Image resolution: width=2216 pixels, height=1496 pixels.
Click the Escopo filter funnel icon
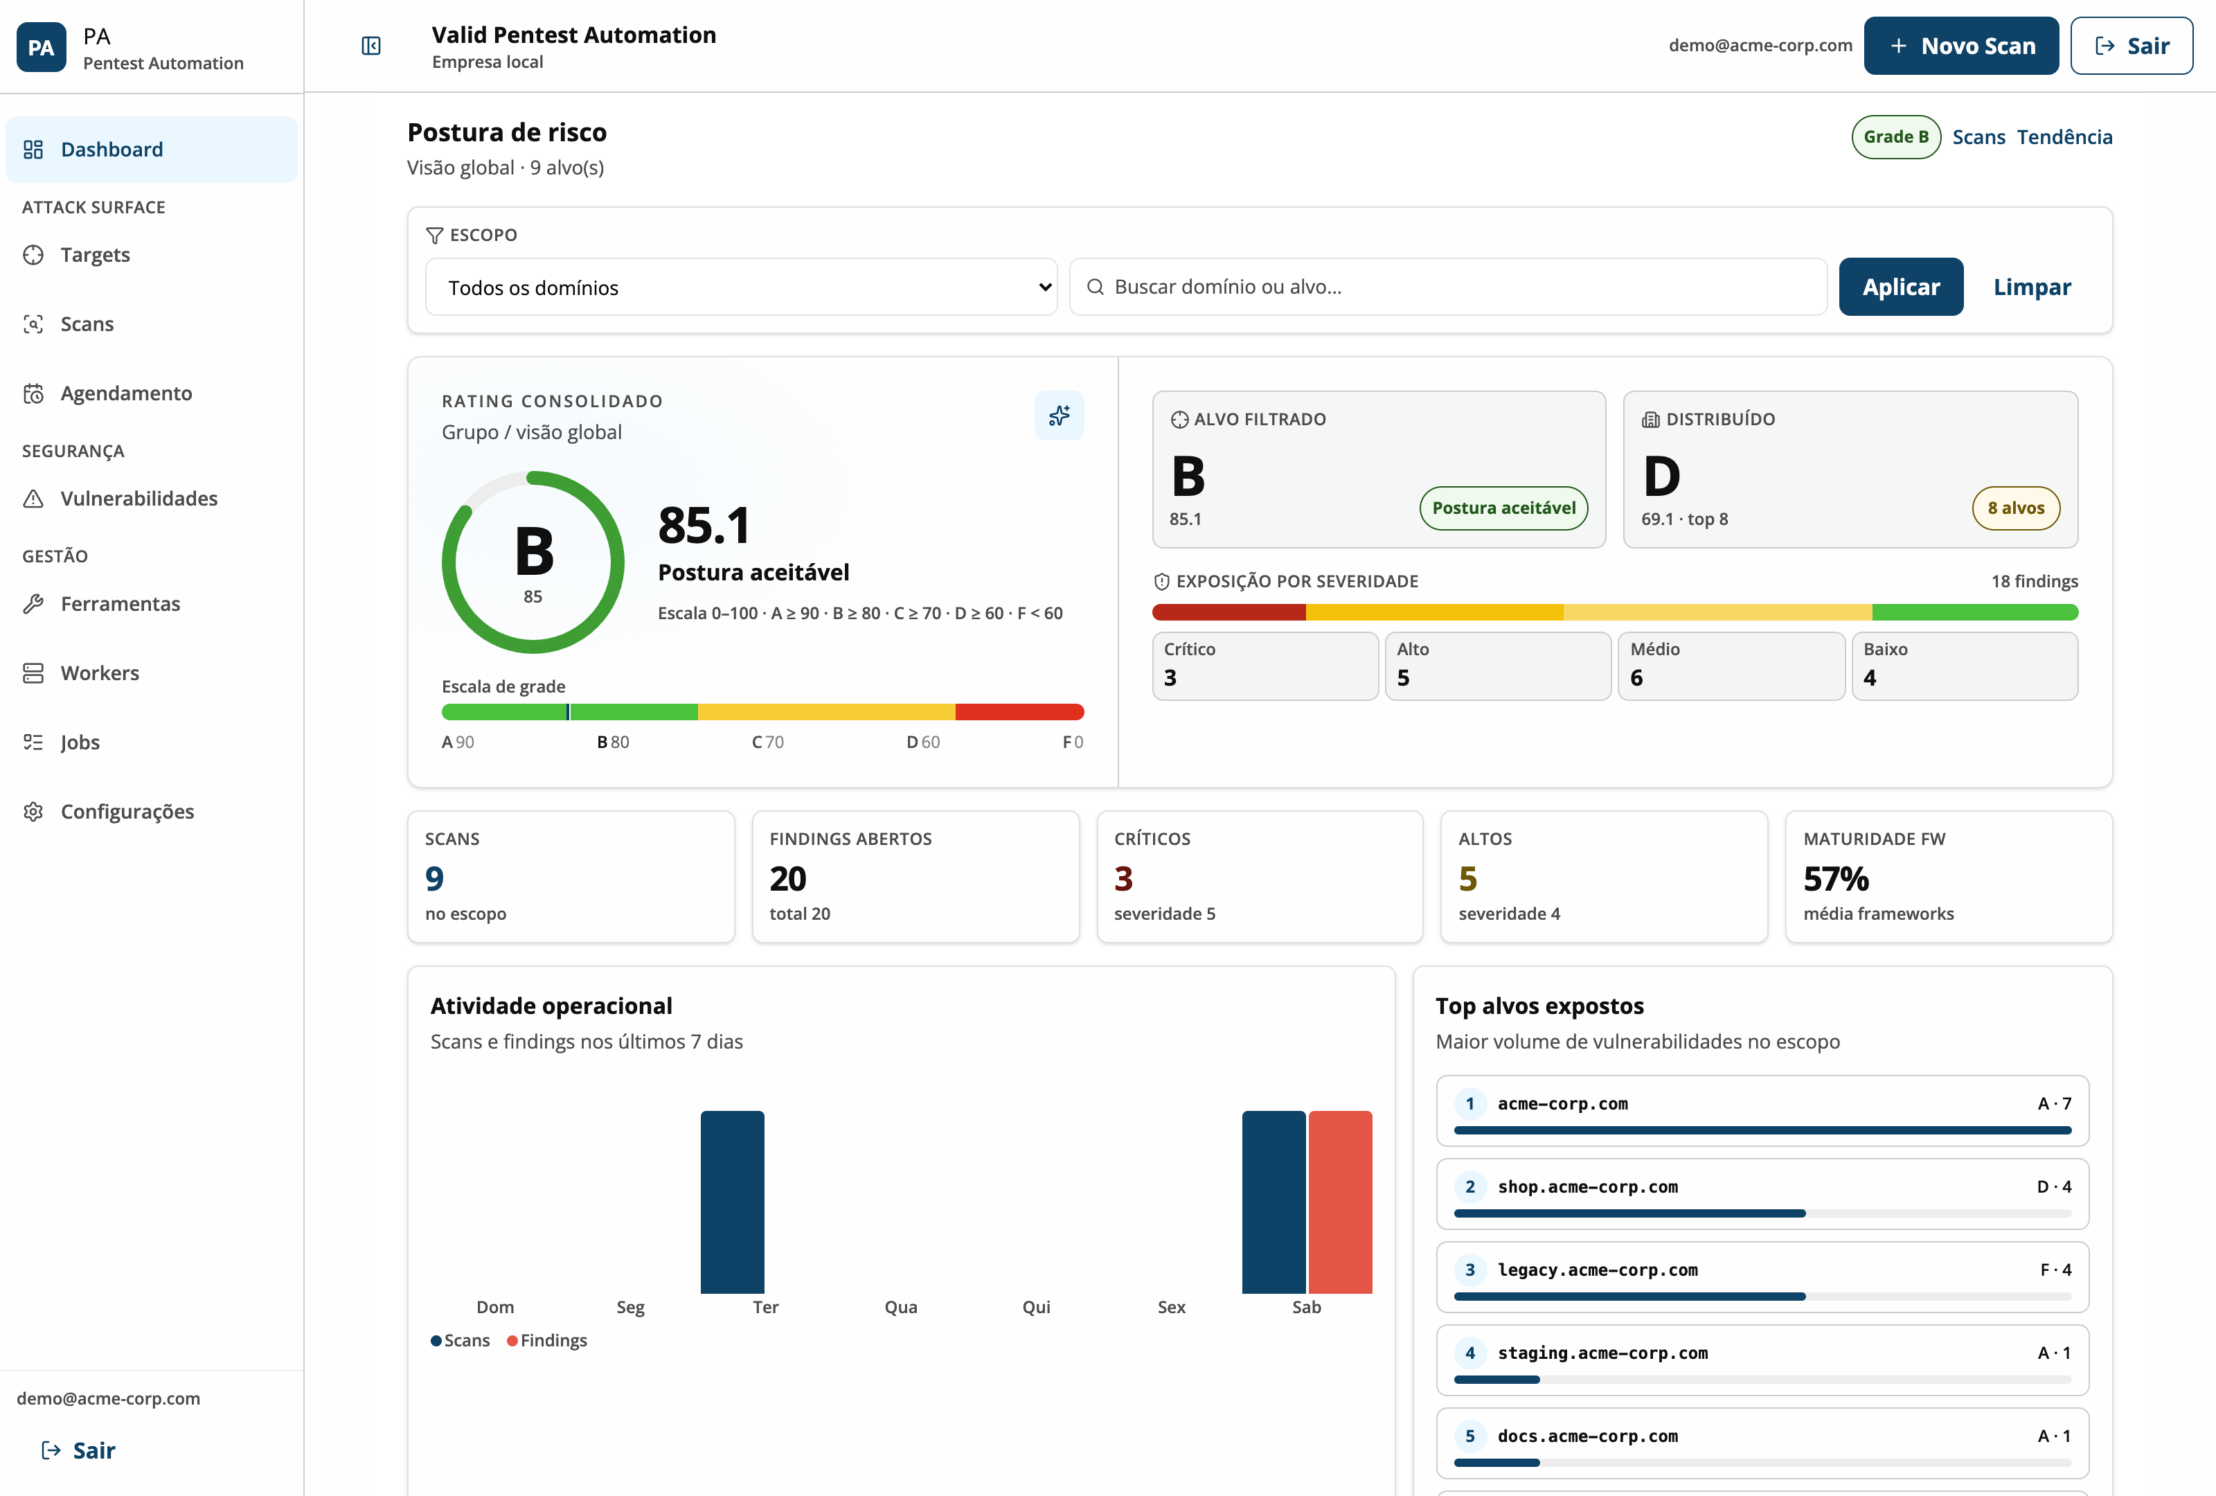pos(434,235)
